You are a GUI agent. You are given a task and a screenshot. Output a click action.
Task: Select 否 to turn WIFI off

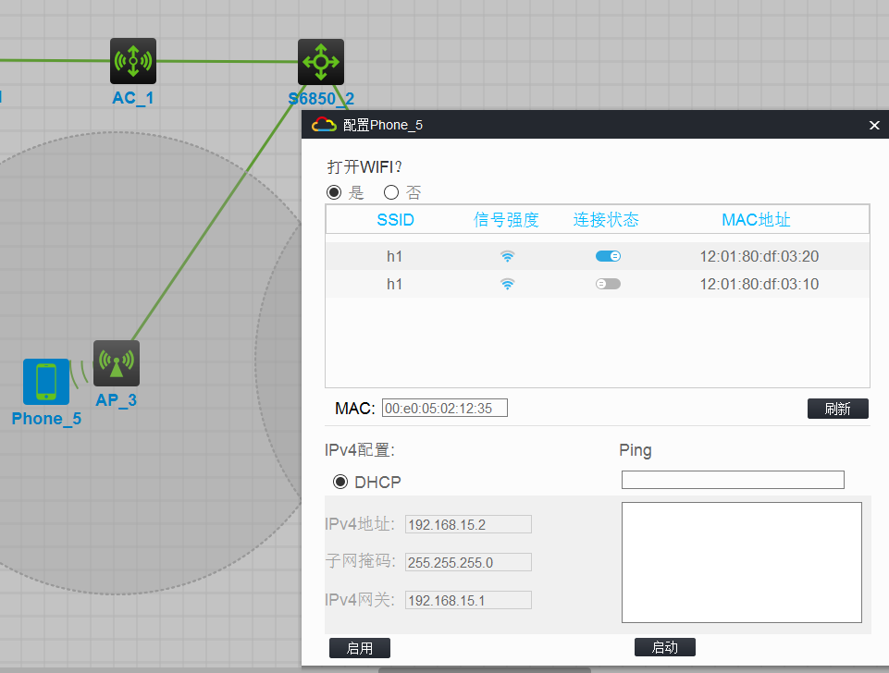click(x=391, y=192)
